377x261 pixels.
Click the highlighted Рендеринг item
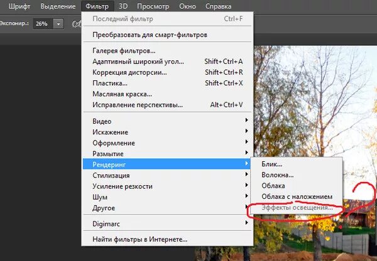coord(167,164)
